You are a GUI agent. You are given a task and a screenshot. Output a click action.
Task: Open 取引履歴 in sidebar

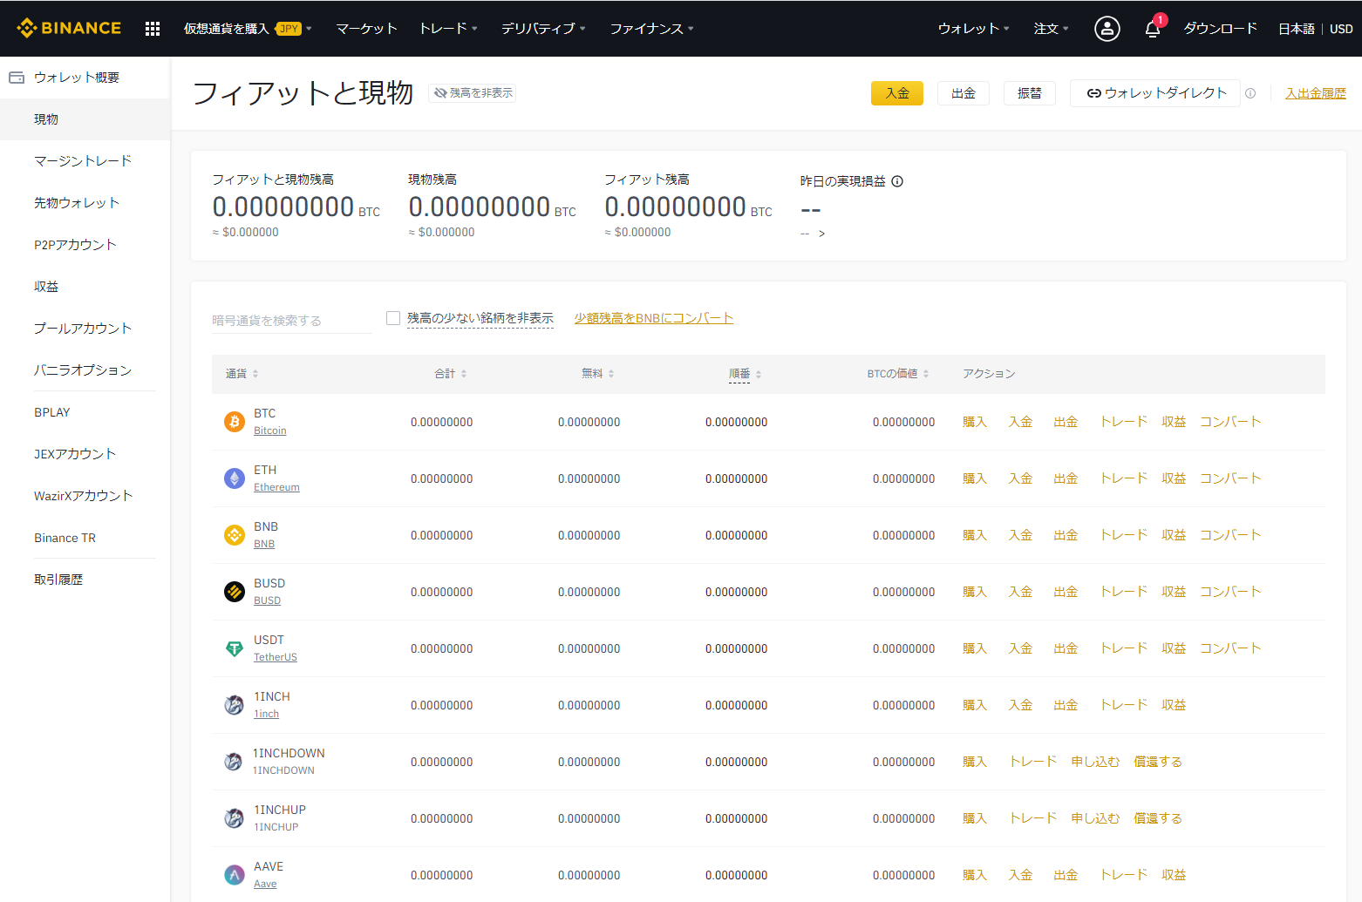85,580
